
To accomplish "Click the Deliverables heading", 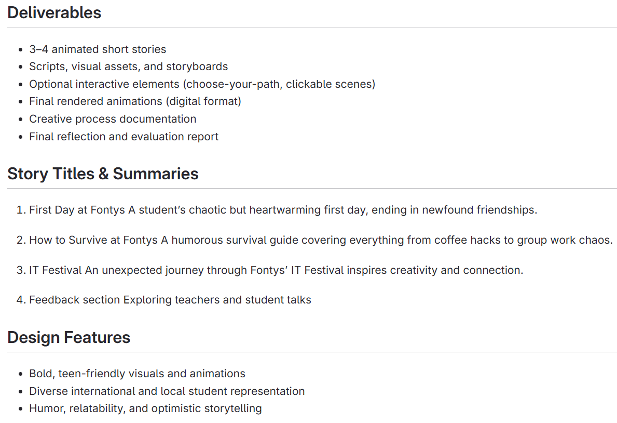I will pyautogui.click(x=54, y=12).
